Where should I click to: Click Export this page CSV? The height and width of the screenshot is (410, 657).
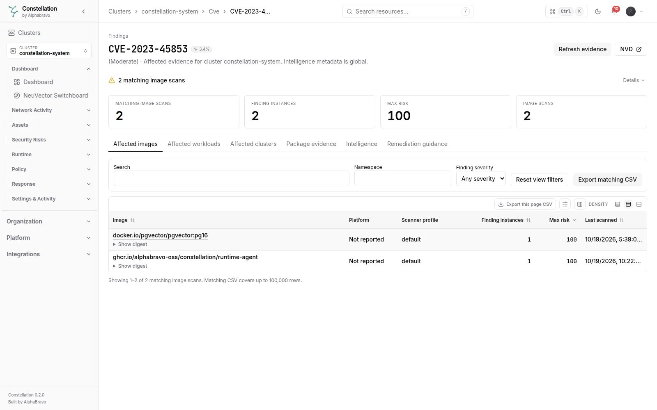[x=525, y=204]
